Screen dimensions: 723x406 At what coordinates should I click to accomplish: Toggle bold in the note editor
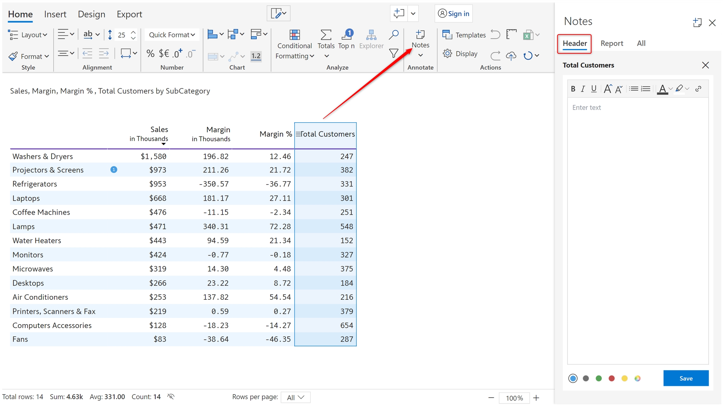tap(573, 89)
